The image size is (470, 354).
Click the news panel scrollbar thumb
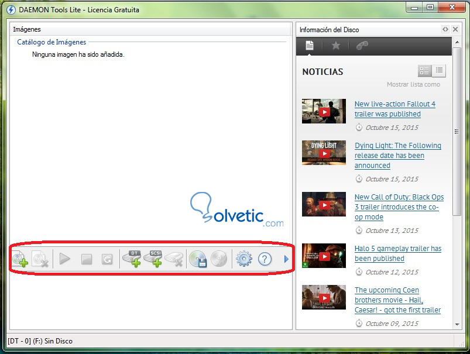click(457, 131)
